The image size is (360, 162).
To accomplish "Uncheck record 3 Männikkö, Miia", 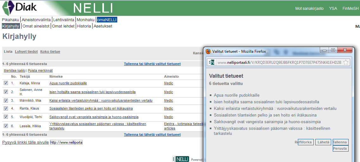I will coord(6,100).
